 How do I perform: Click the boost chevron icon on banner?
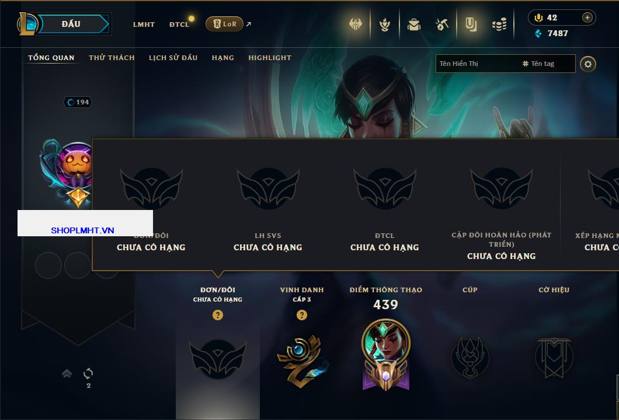67,373
